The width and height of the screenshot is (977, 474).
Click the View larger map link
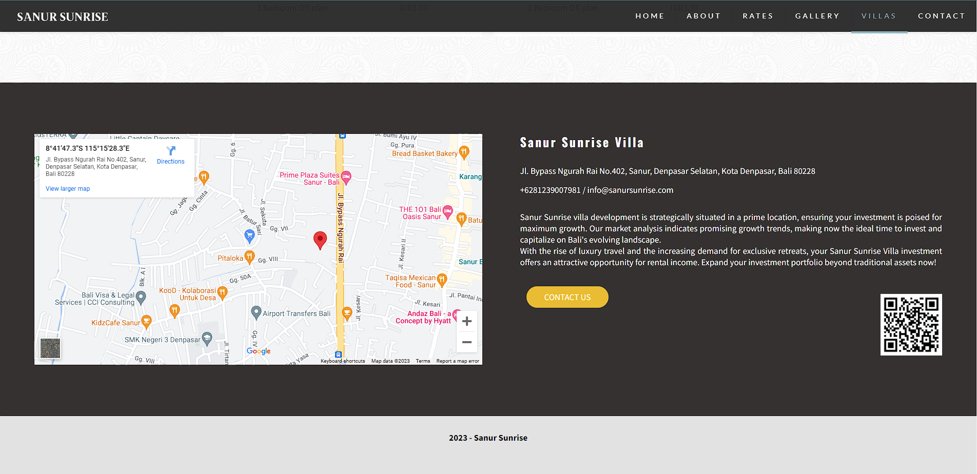[x=68, y=189]
